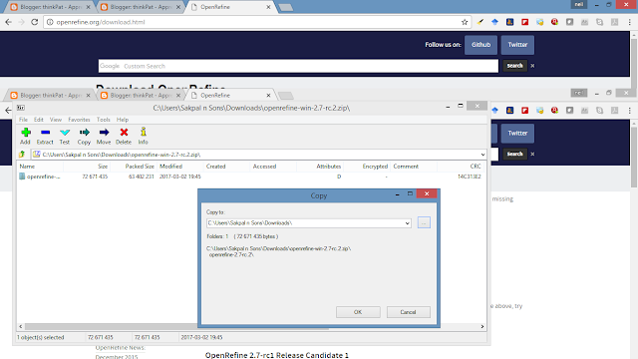
Task: Sort by Packed Size column header
Action: point(134,167)
